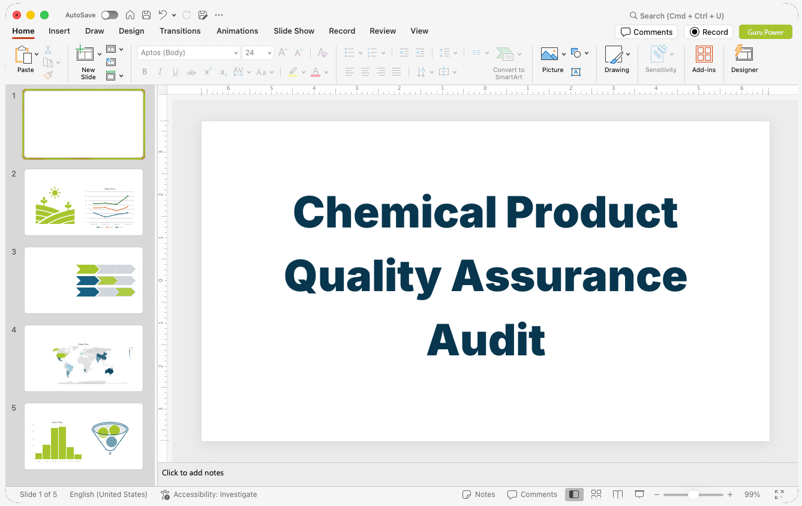Click the Numbering list icon
This screenshot has width=802, height=506.
373,53
